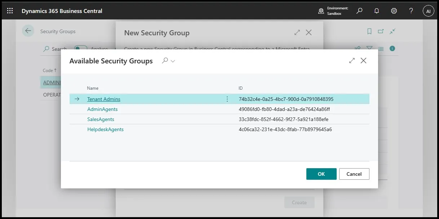Click the row selector arrow for Tenant Admins
Image resolution: width=439 pixels, height=219 pixels.
tap(77, 99)
